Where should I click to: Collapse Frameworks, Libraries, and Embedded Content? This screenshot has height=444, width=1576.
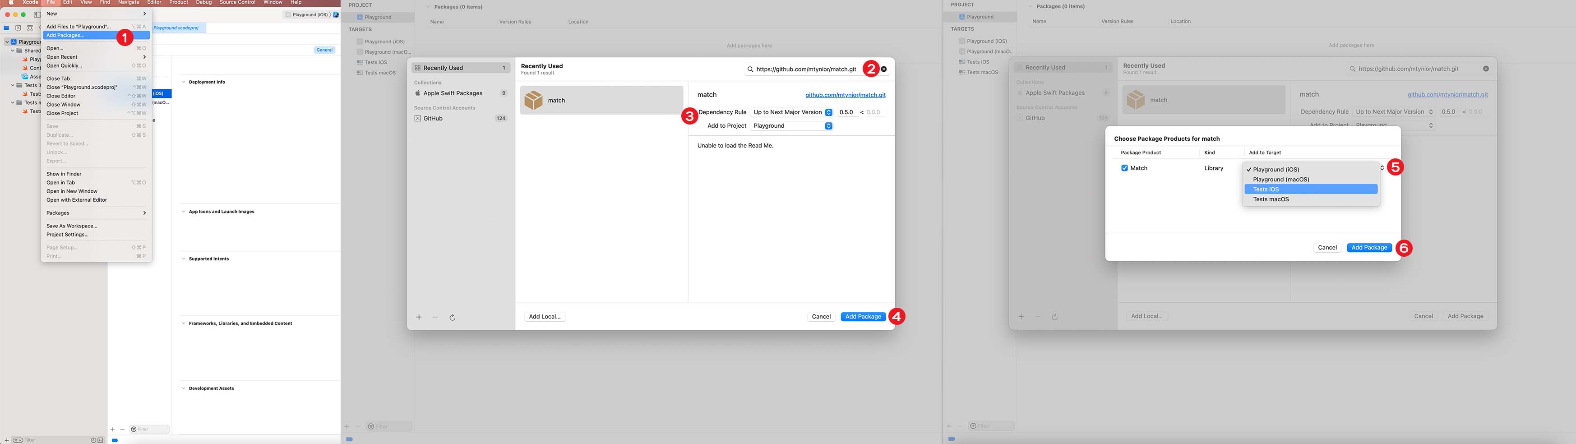(x=184, y=324)
